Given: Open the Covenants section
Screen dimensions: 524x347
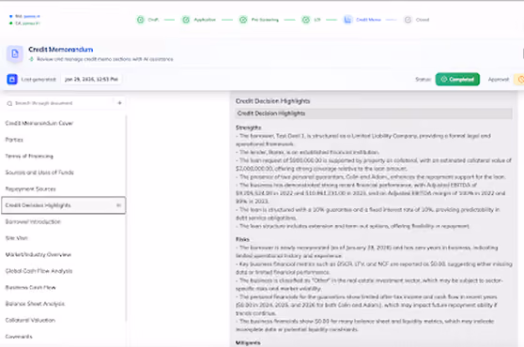Looking at the screenshot, I should [19, 337].
